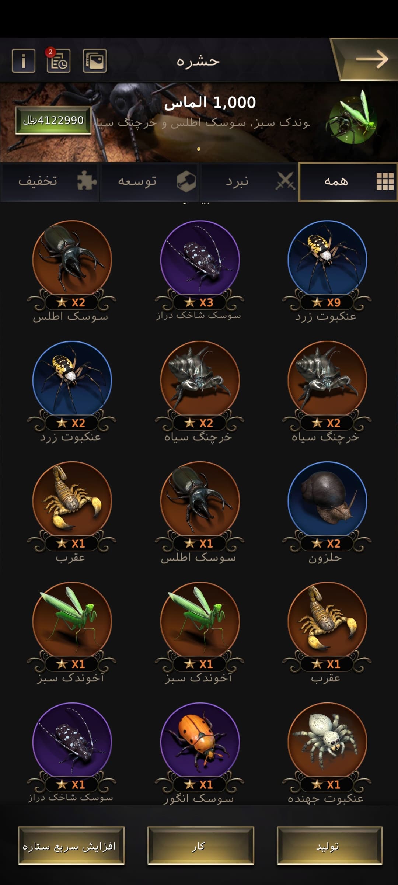
Task: Tap the کار (Work) button
Action: pyautogui.click(x=200, y=846)
